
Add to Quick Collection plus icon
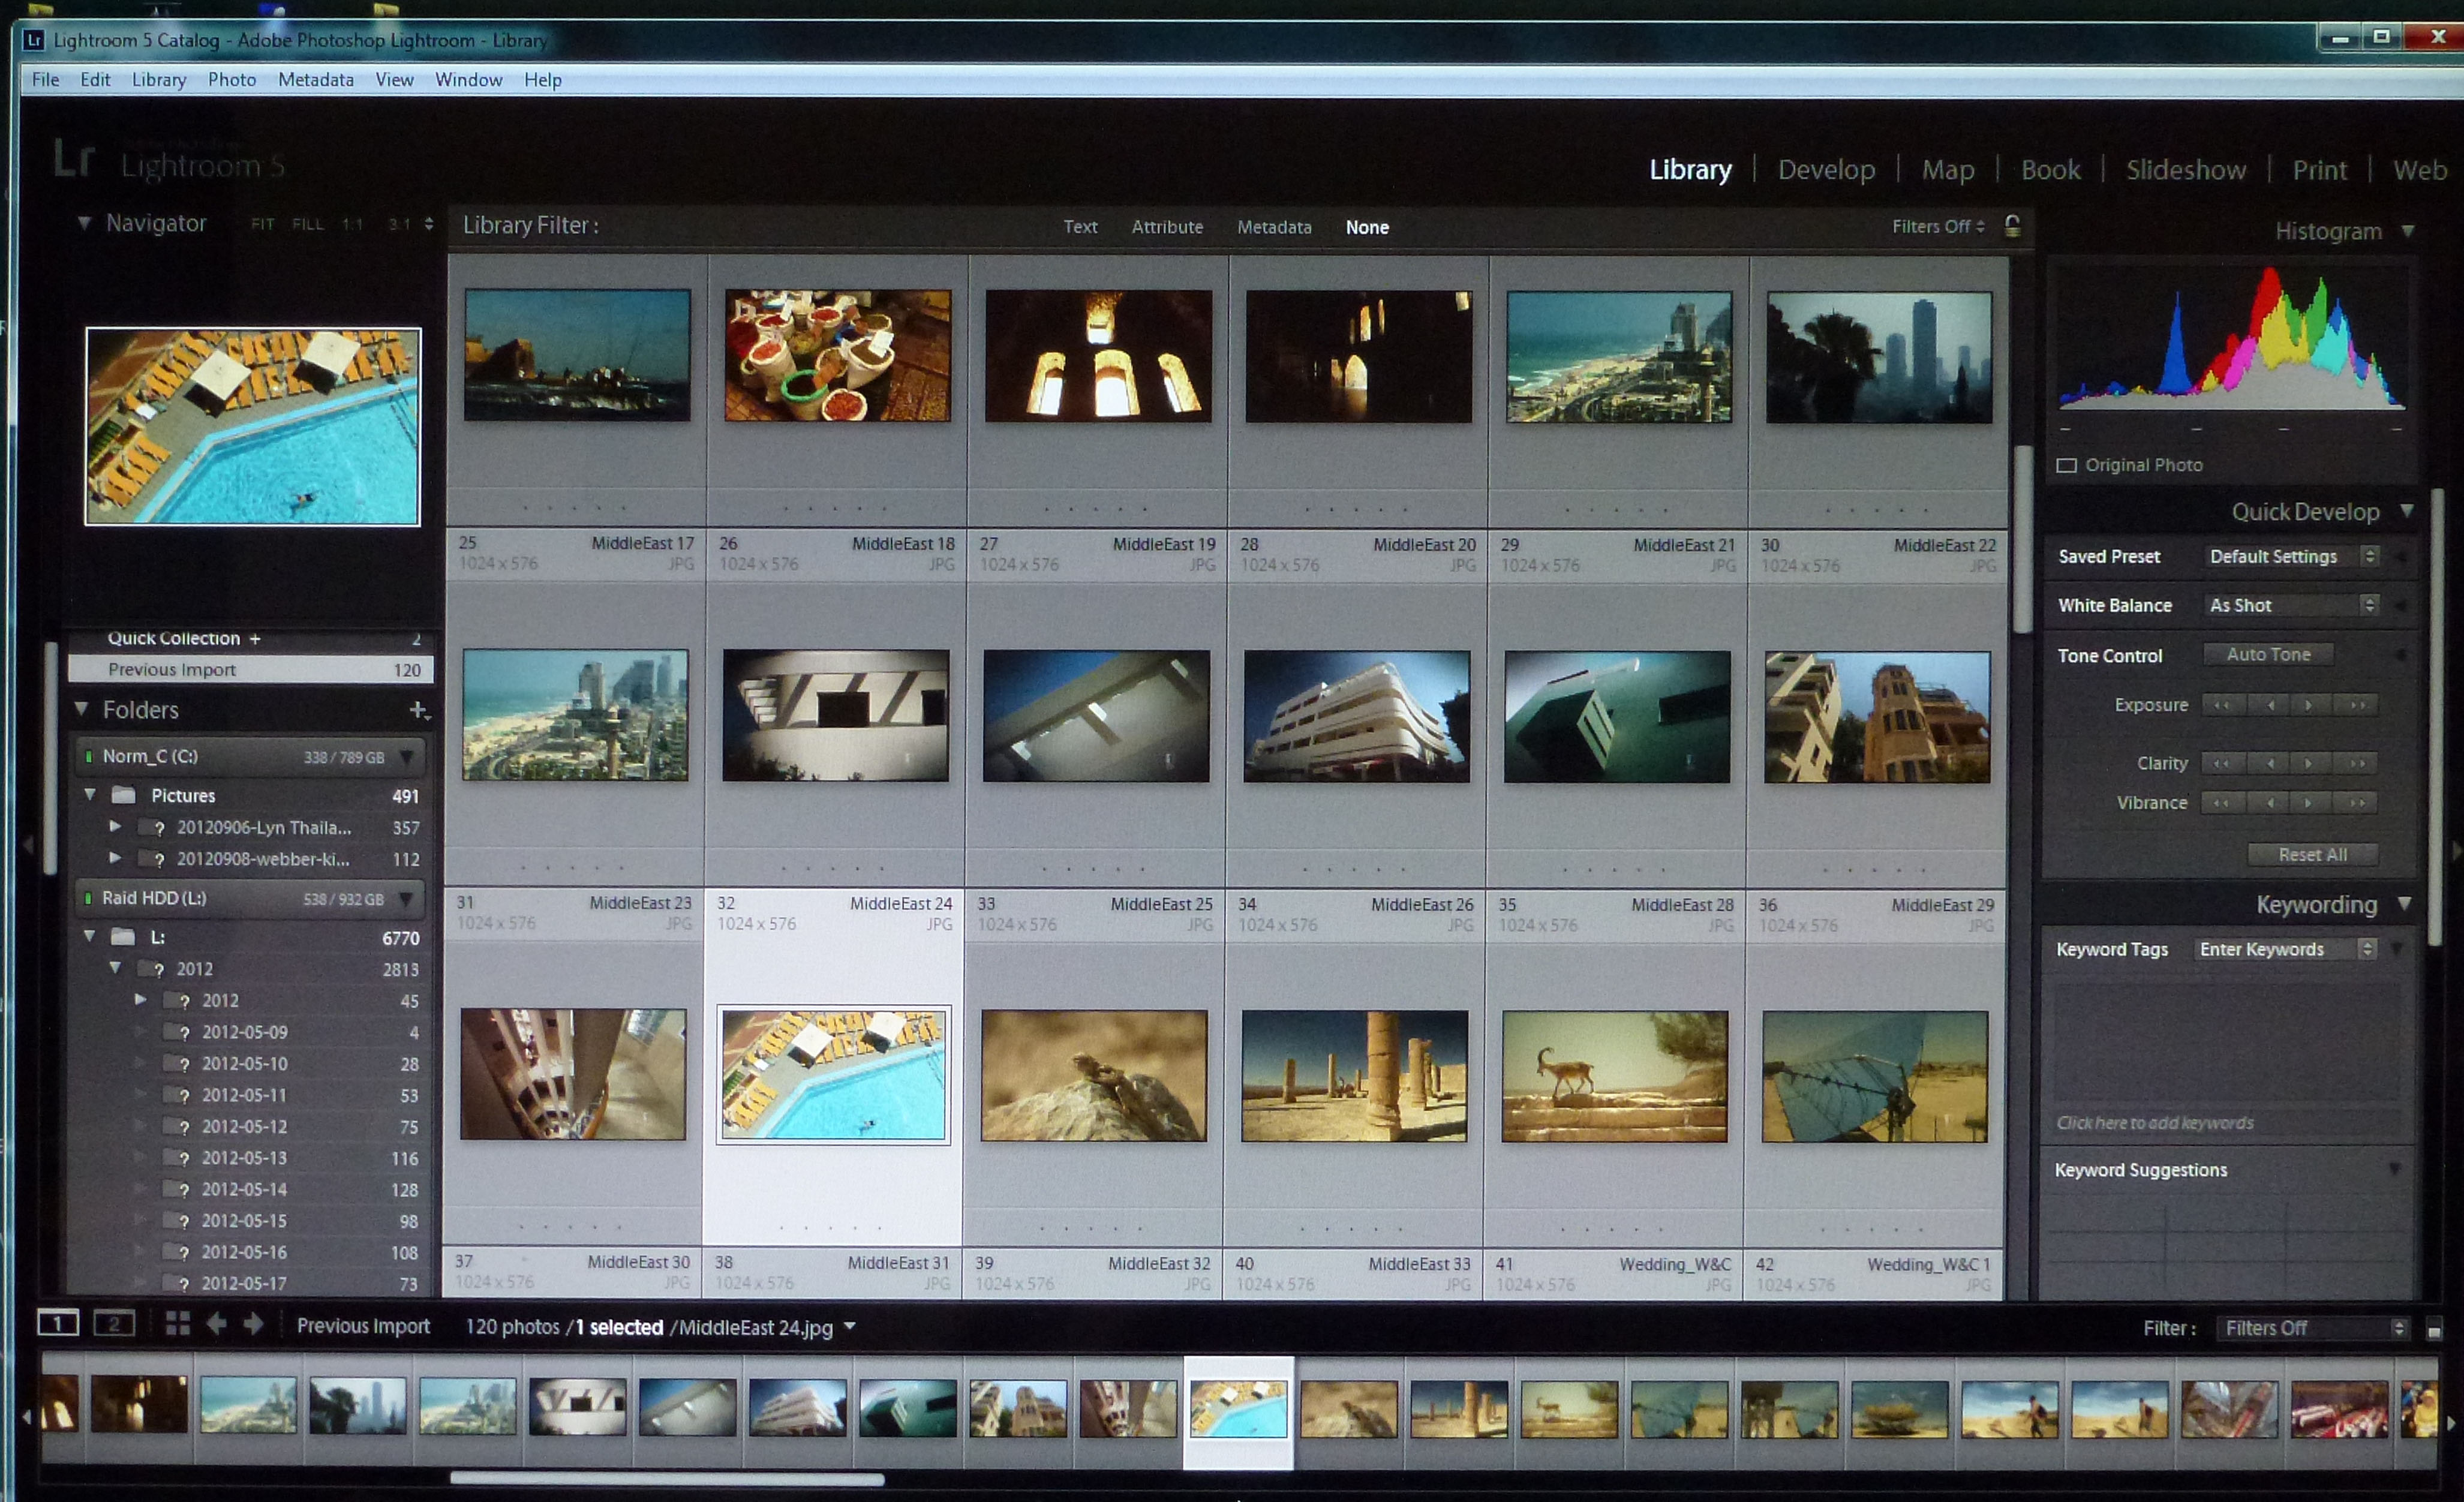(x=255, y=638)
